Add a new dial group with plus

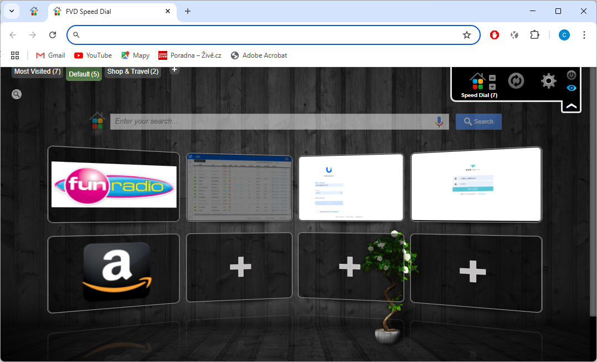pos(174,69)
